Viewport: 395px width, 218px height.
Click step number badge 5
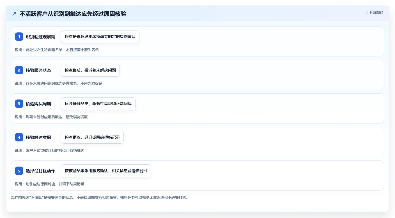[19, 171]
